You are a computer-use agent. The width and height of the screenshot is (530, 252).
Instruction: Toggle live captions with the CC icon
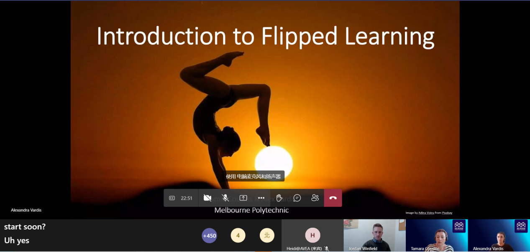pos(172,198)
